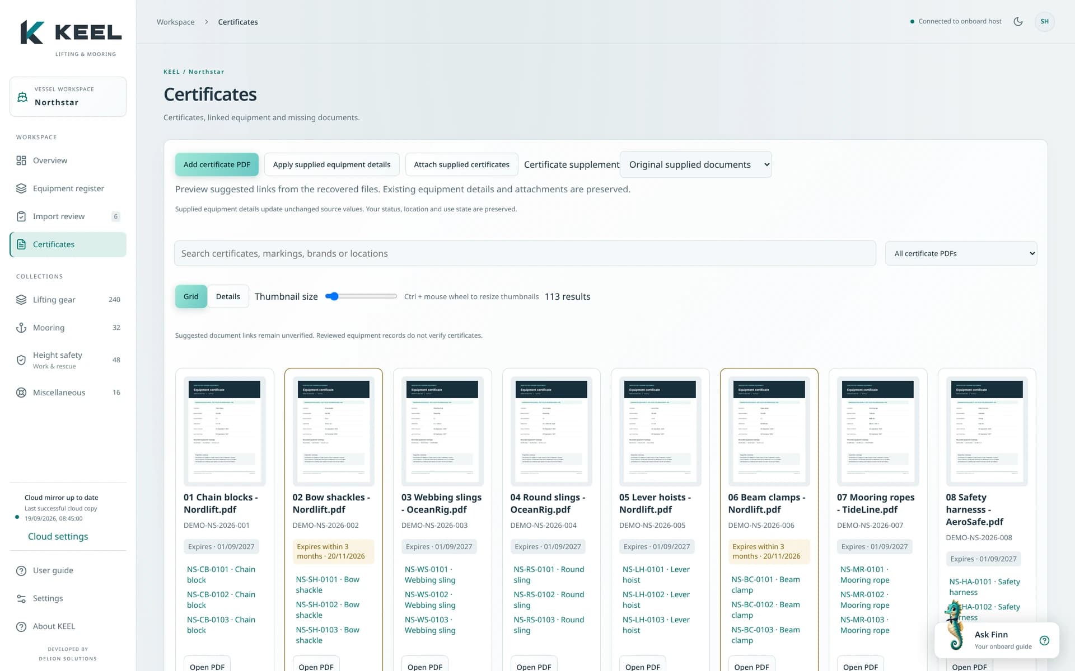Open 08 Safety harness certificate thumbnail
Viewport: 1075px width, 671px height.
tap(987, 431)
